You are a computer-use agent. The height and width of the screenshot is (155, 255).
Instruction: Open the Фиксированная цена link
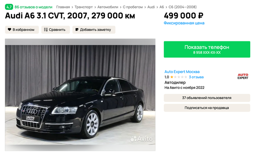click(x=184, y=23)
